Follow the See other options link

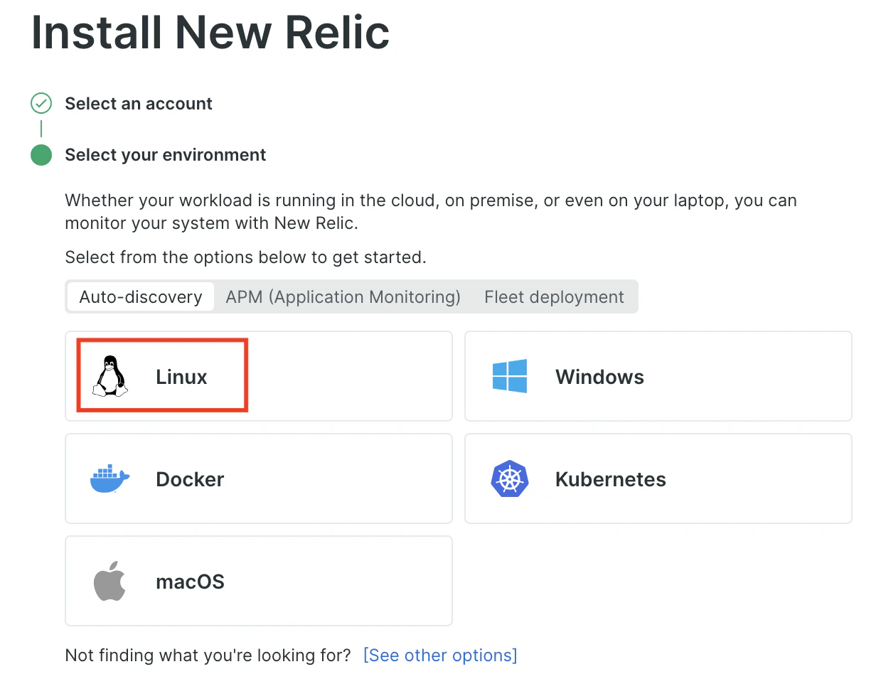[440, 655]
